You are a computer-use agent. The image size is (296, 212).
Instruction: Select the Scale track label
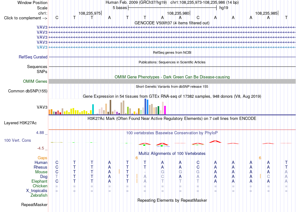(x=42, y=8)
